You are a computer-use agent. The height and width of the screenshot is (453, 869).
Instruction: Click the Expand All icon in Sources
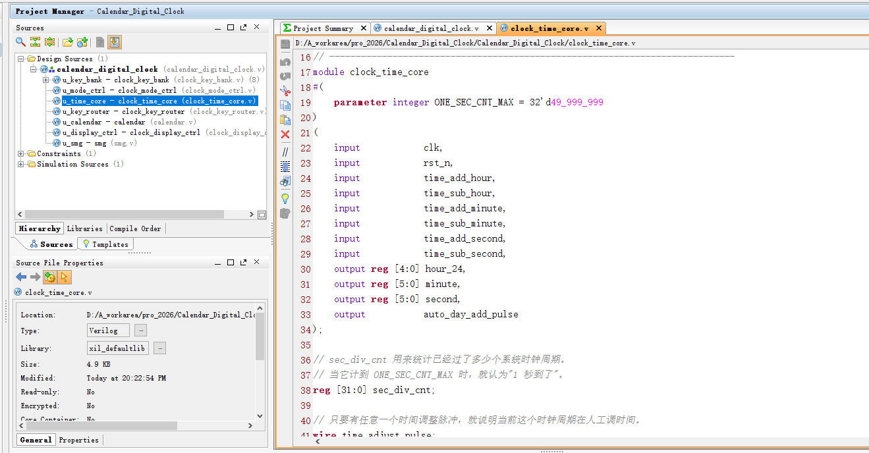click(49, 42)
